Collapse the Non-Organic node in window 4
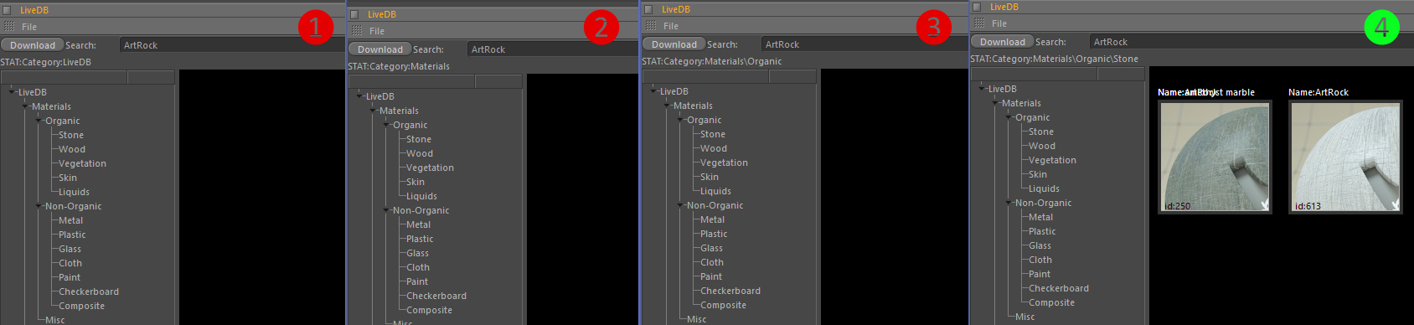This screenshot has width=1414, height=325. [x=1009, y=203]
